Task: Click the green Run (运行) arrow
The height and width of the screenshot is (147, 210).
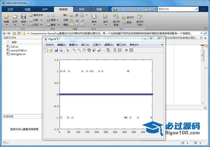Action: [105, 16]
